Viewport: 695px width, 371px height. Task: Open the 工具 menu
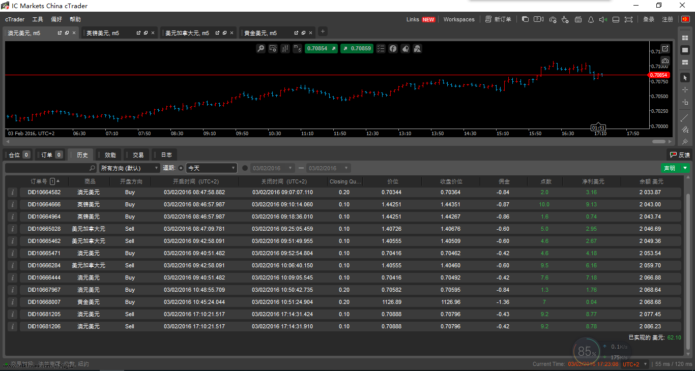tap(38, 19)
